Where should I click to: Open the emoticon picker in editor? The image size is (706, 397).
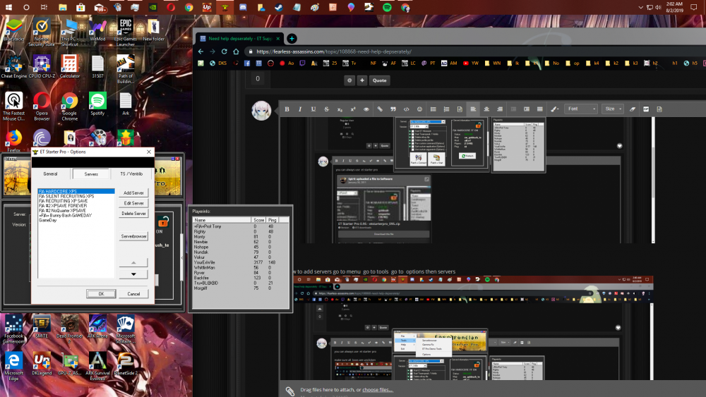pos(419,109)
